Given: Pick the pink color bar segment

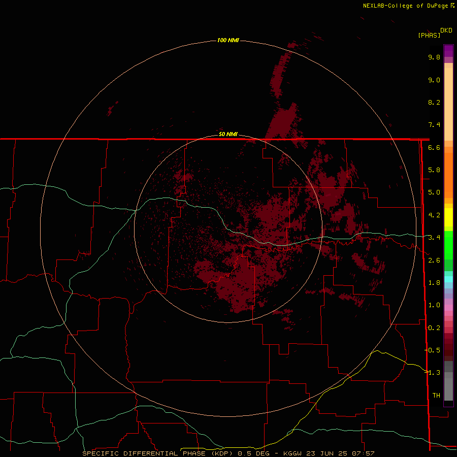Looking at the screenshot, I should (x=448, y=308).
